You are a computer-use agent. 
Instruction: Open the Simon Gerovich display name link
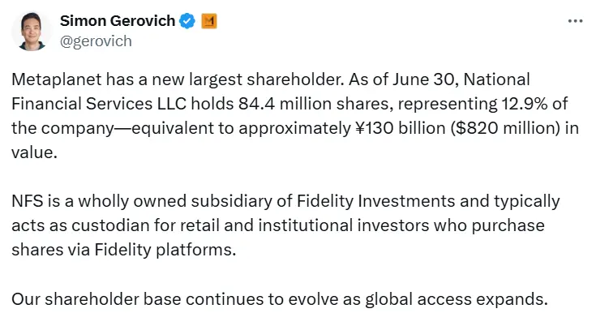coord(118,21)
